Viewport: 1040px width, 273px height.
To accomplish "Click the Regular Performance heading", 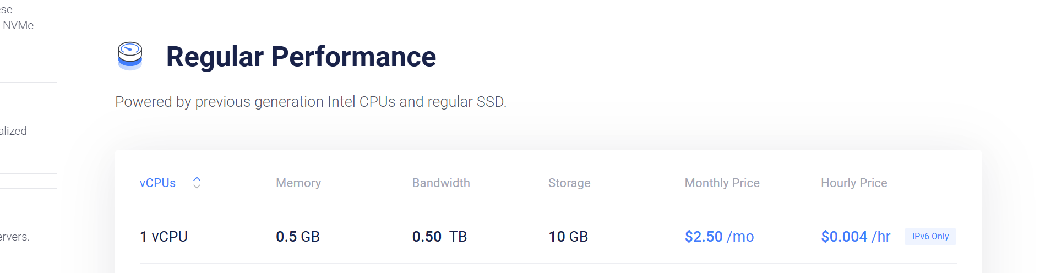I will point(301,57).
